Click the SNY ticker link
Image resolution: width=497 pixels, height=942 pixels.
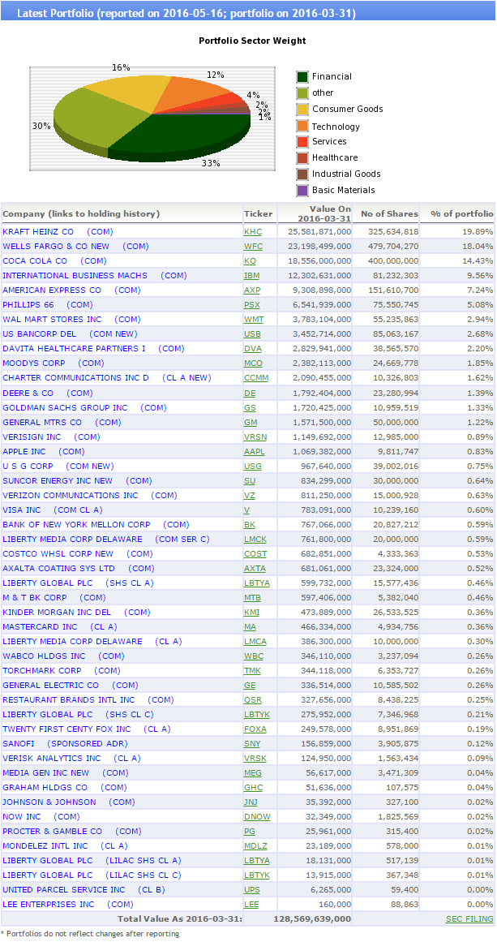tap(252, 746)
